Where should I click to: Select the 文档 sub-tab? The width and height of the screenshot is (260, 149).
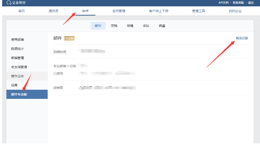coord(114,26)
